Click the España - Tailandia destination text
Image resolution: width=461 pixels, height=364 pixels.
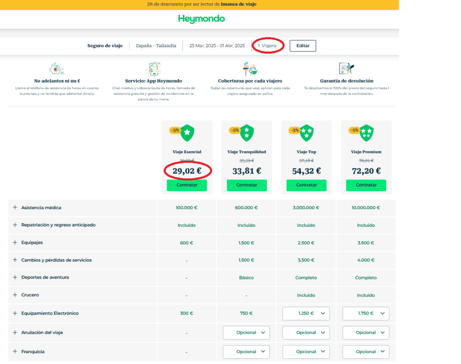point(156,46)
